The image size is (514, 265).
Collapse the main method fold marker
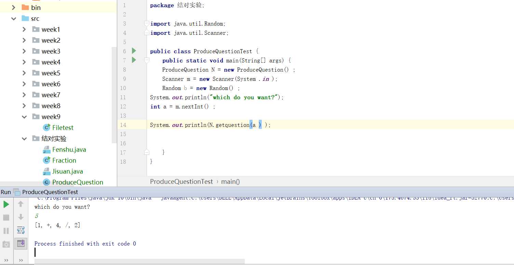(x=147, y=60)
